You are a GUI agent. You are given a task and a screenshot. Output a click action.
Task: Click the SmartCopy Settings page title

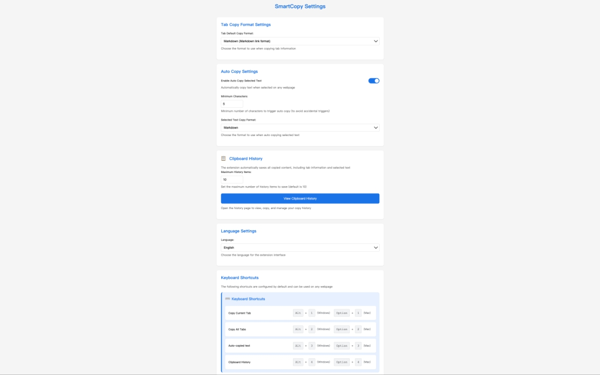pyautogui.click(x=300, y=7)
